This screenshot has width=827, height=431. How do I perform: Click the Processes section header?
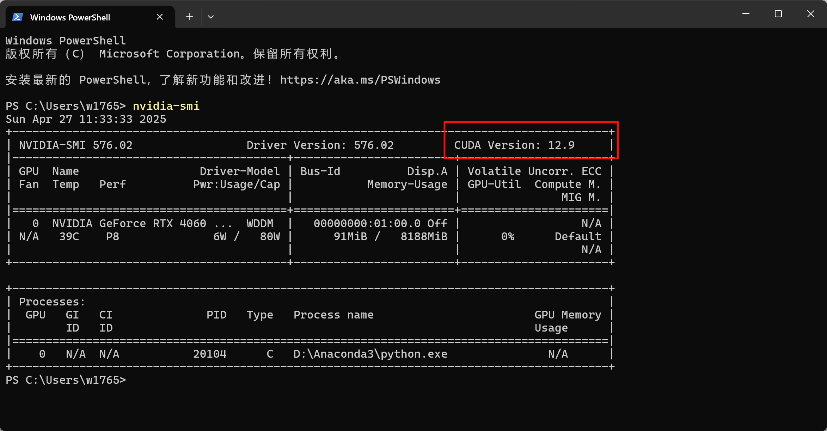[51, 301]
